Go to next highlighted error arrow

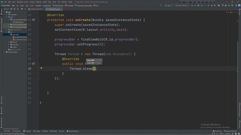pyautogui.click(x=237, y=12)
